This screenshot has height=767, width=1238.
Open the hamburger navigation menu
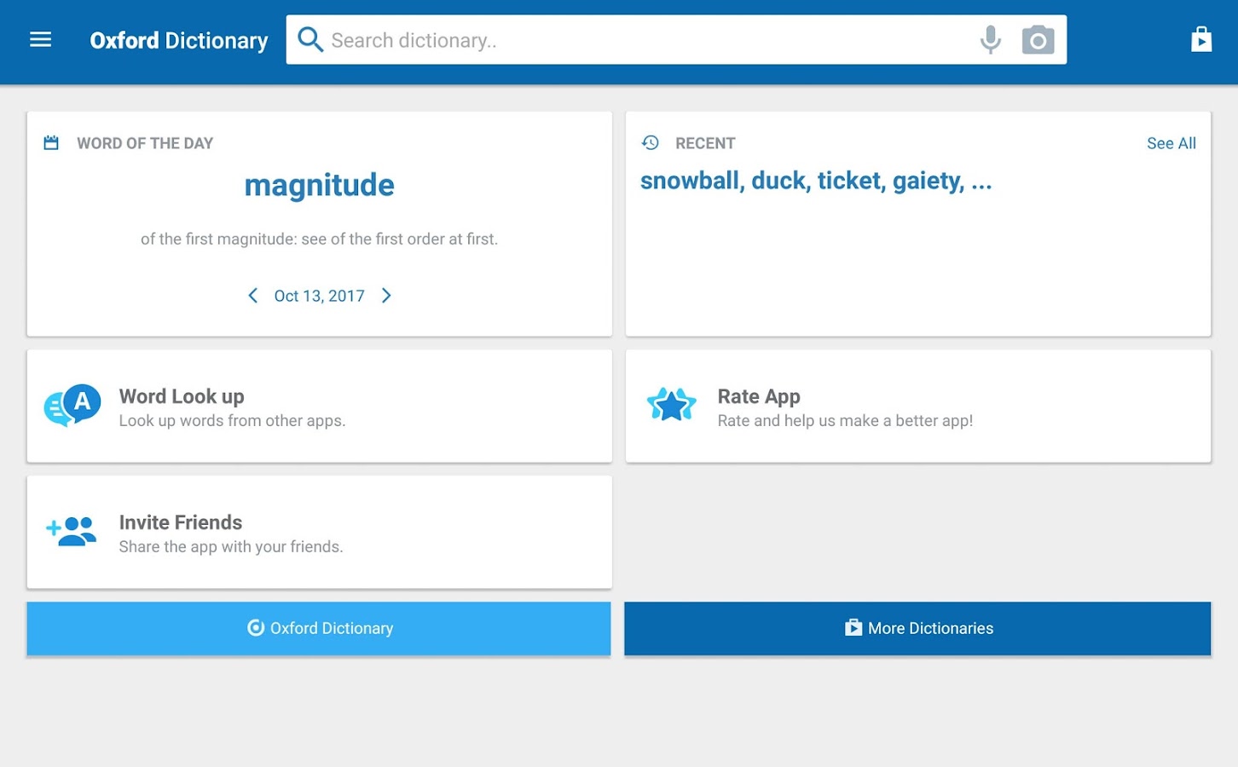click(40, 40)
